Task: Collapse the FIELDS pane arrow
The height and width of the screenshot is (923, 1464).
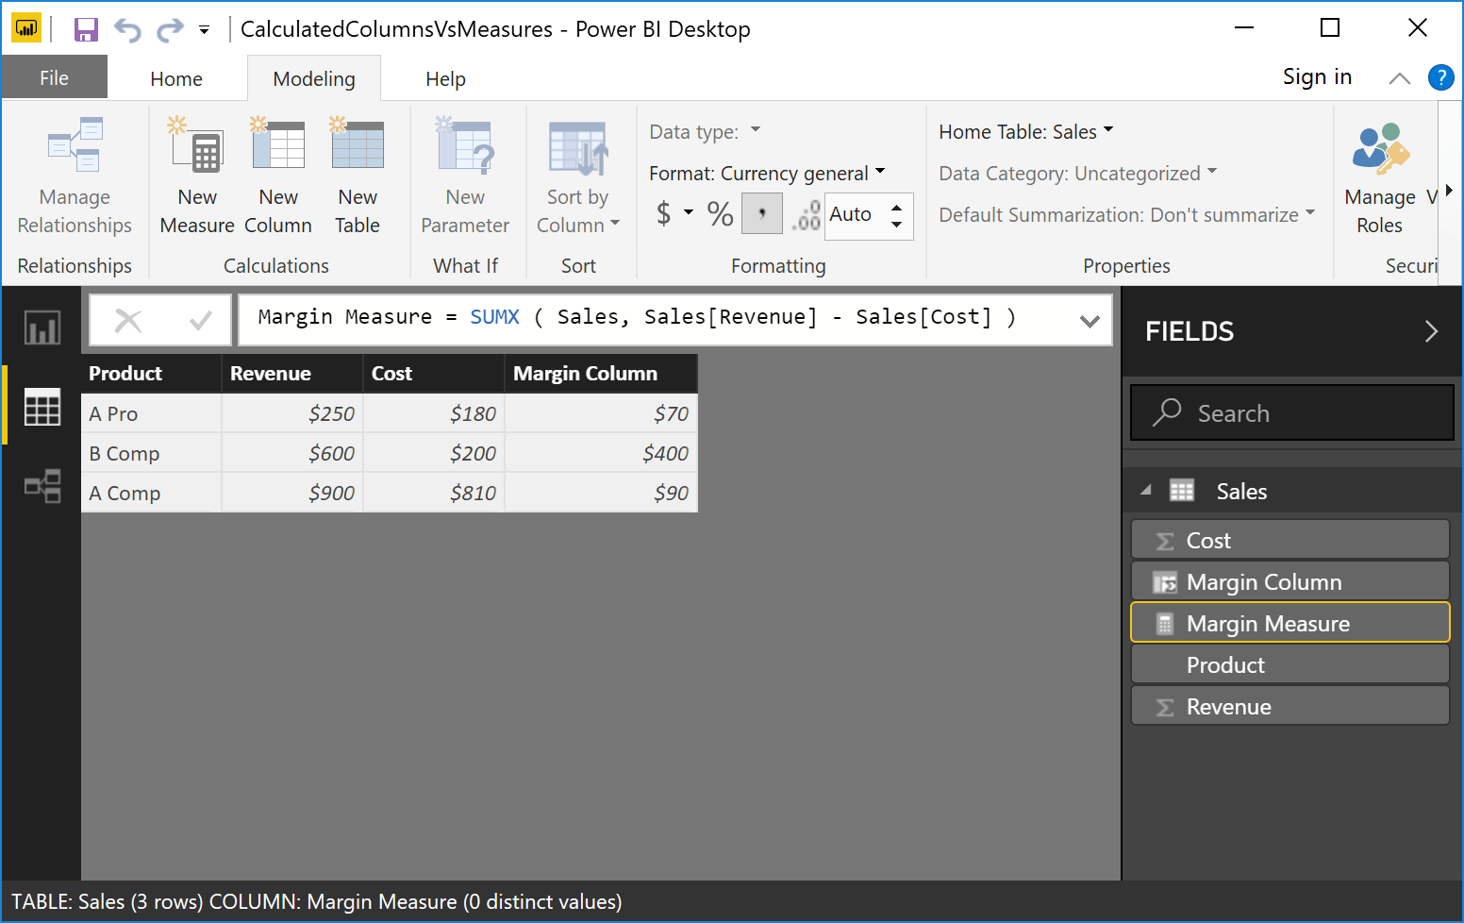Action: click(x=1431, y=331)
